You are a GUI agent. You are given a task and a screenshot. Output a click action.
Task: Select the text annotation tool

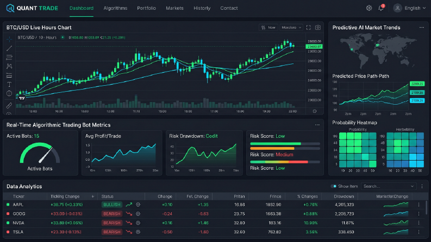point(9,84)
